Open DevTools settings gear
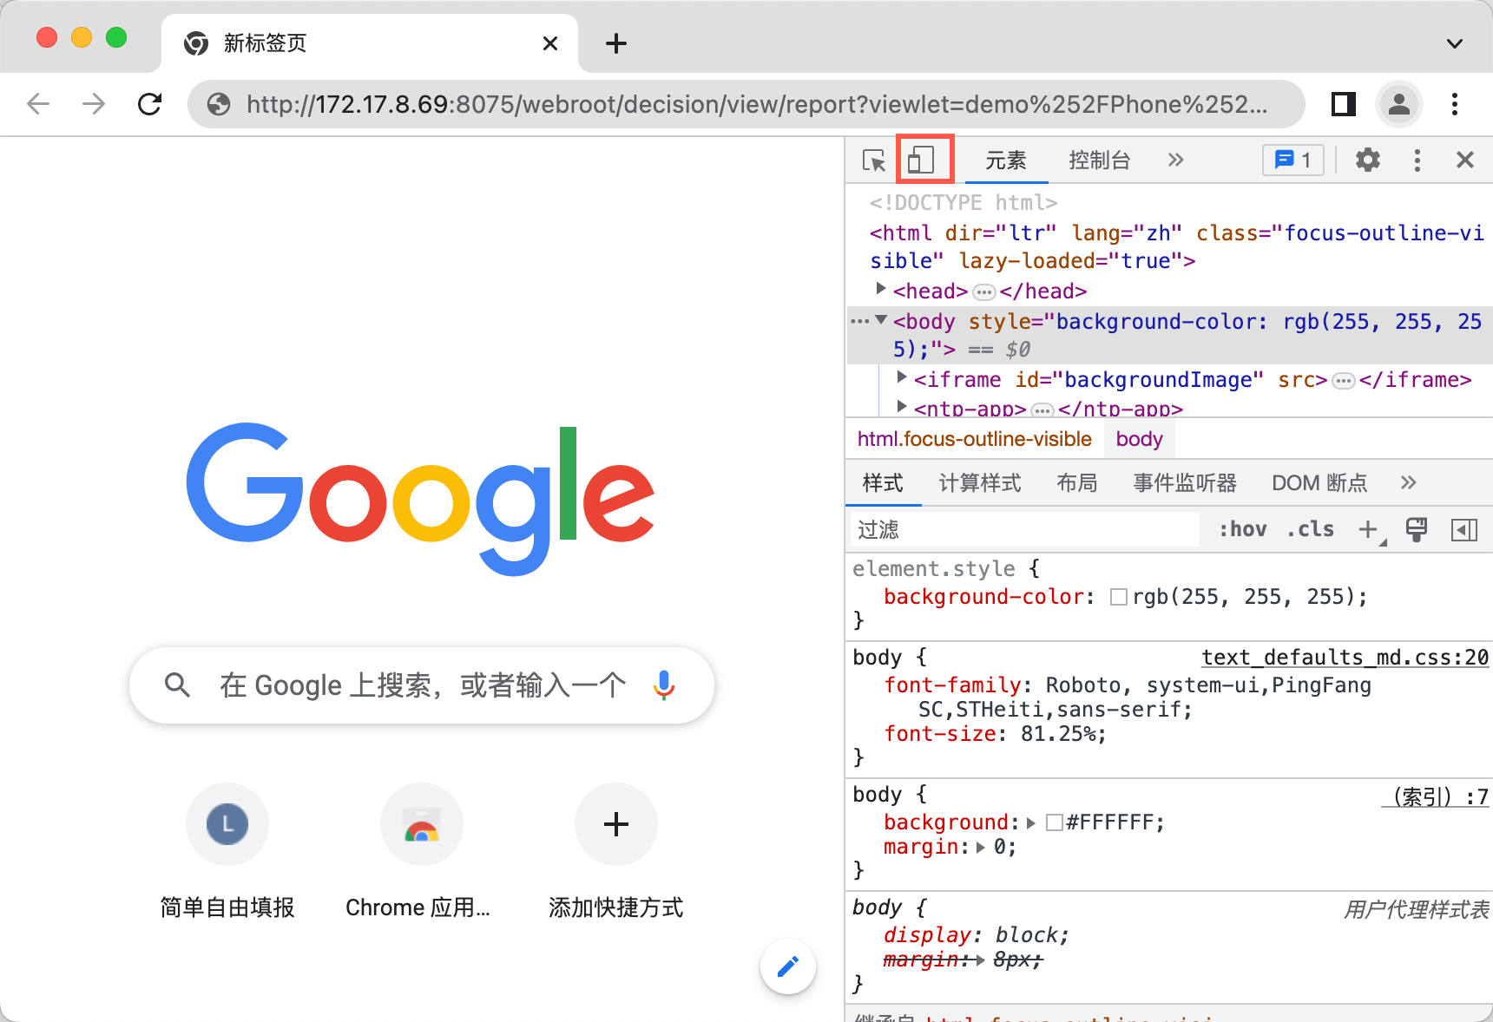Viewport: 1493px width, 1022px height. coord(1368,160)
